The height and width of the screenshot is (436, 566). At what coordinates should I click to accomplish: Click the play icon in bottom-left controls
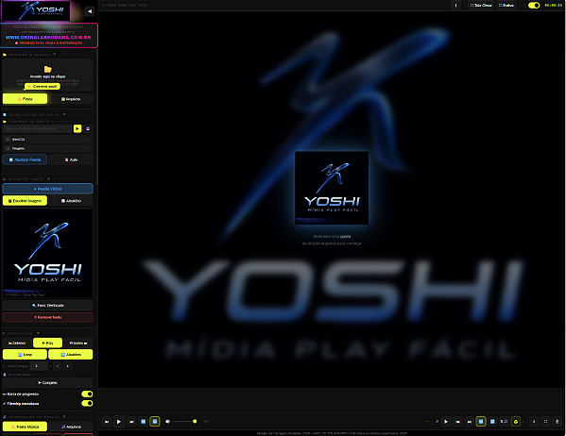coord(119,422)
